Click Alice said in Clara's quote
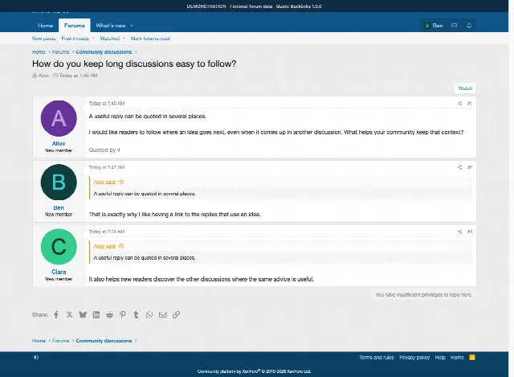 [x=105, y=247]
